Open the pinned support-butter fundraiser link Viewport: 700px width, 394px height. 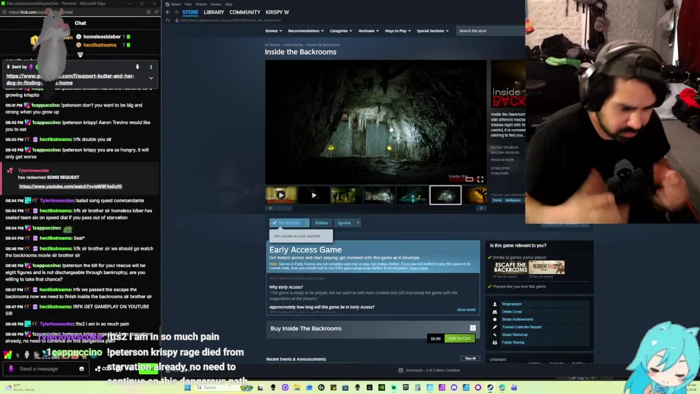point(70,79)
